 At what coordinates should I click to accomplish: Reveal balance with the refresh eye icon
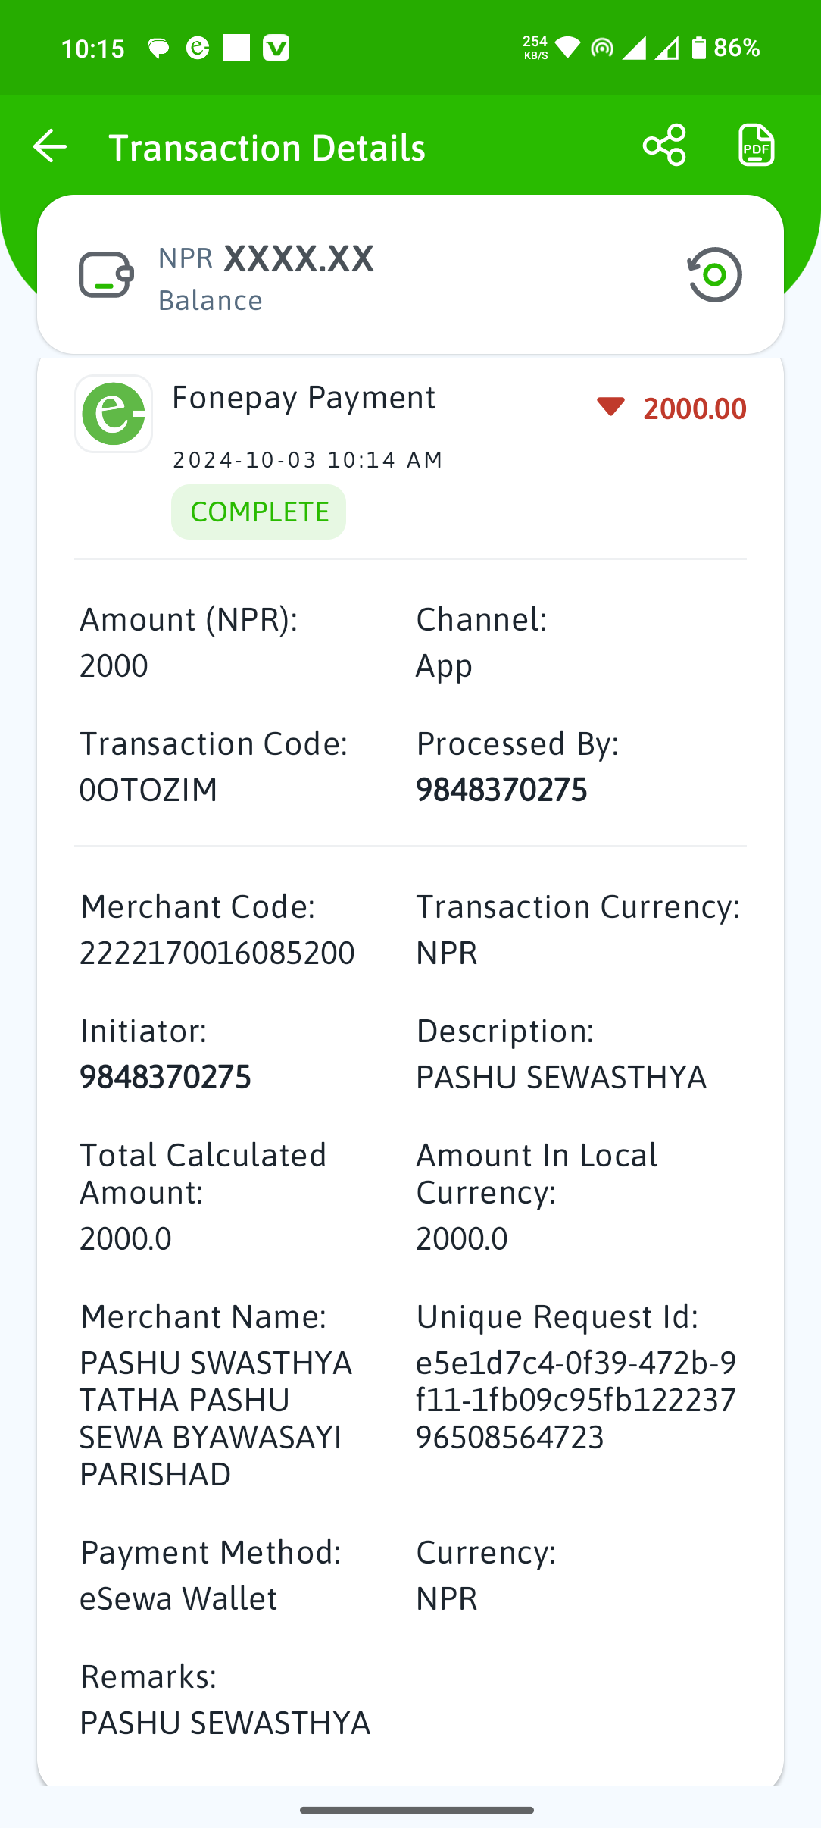(714, 274)
